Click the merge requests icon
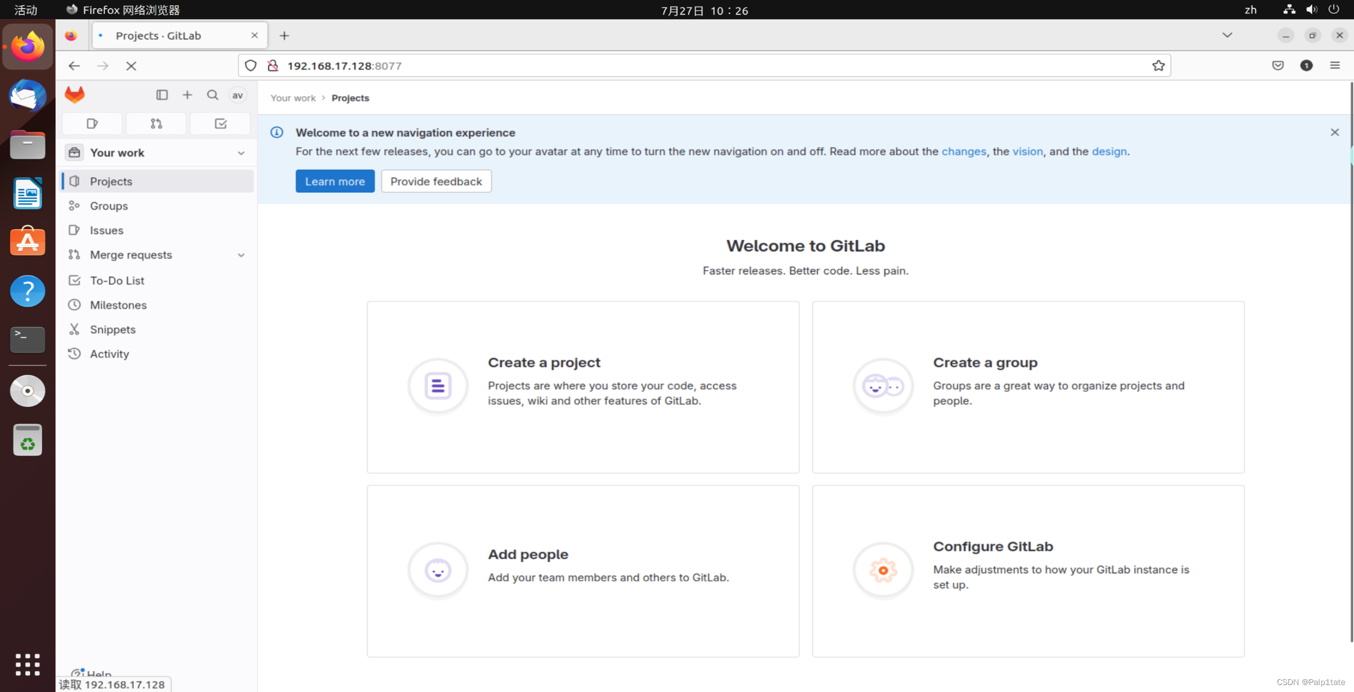 [156, 123]
